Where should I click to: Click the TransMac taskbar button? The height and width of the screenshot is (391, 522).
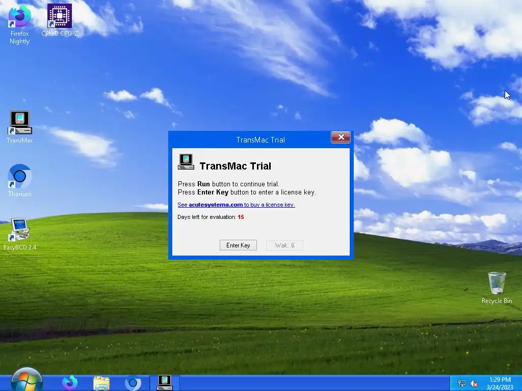(165, 383)
